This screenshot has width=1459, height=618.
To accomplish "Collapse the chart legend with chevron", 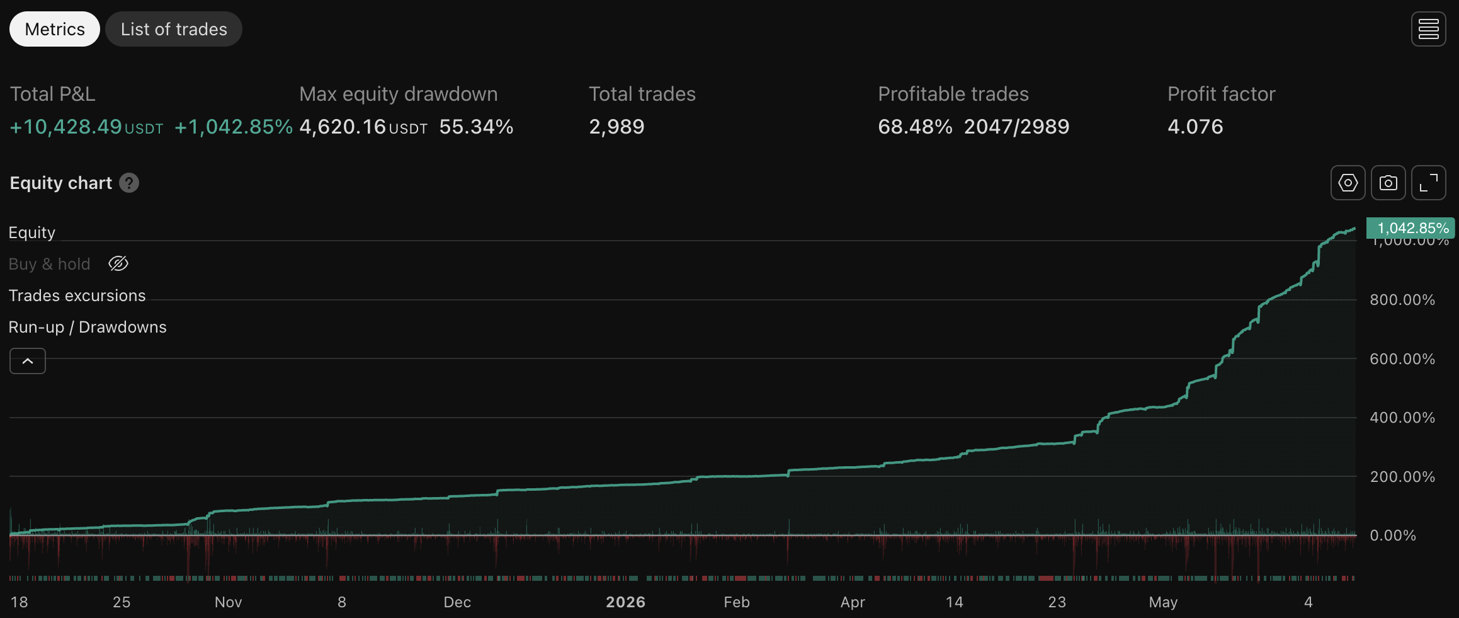I will coord(28,361).
